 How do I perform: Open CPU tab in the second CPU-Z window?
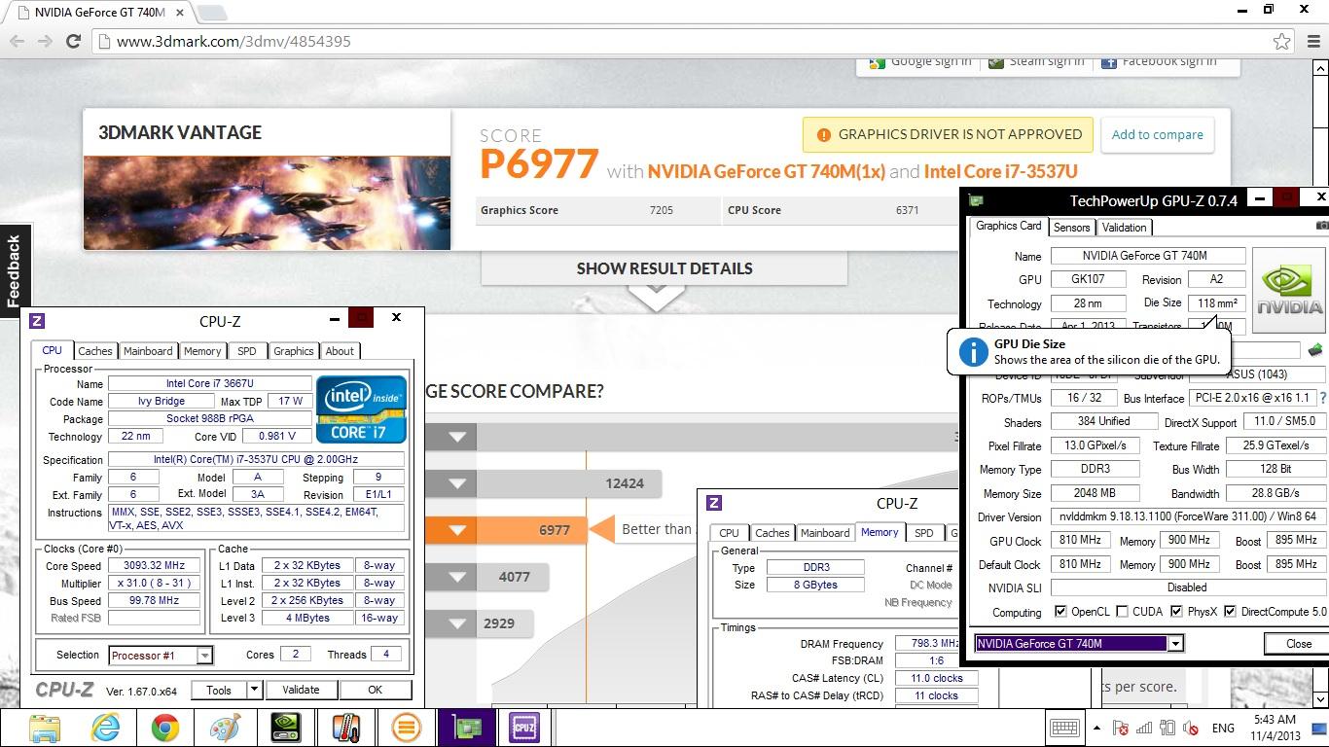coord(729,533)
